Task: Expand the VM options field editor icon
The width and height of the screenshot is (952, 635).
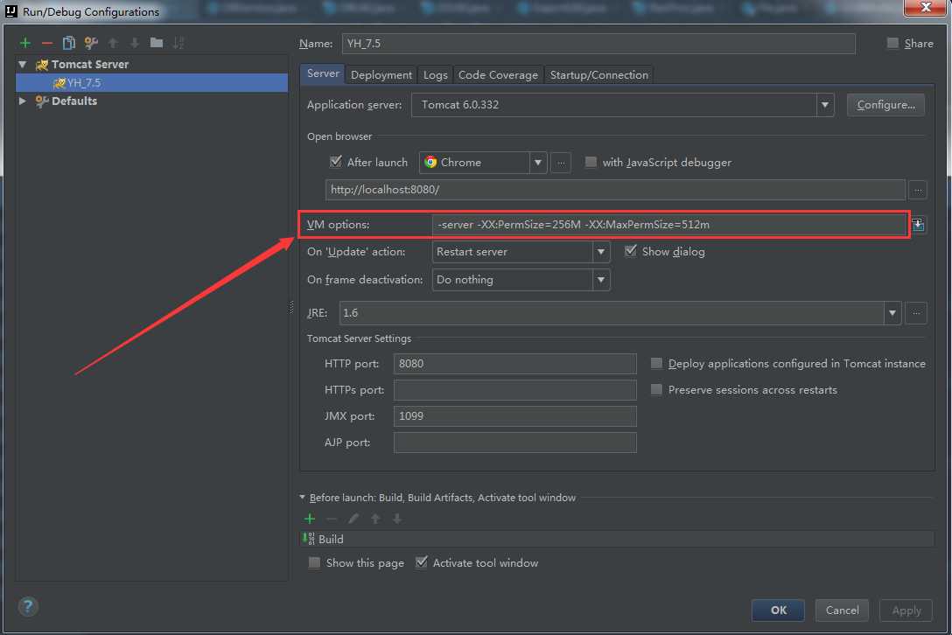Action: pyautogui.click(x=918, y=225)
